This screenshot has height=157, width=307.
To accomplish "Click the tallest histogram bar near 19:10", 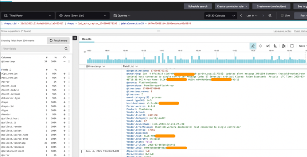I will coord(162,58).
